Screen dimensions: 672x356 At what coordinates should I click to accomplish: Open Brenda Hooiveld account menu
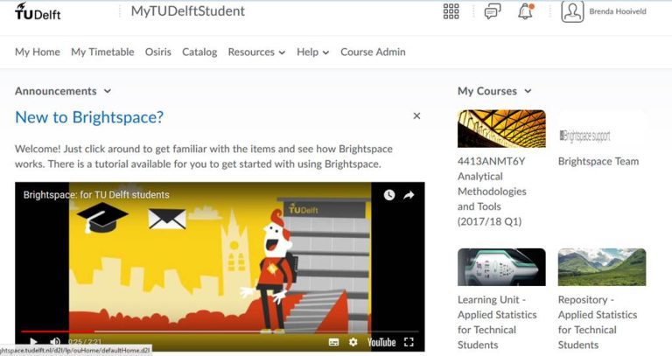point(618,11)
